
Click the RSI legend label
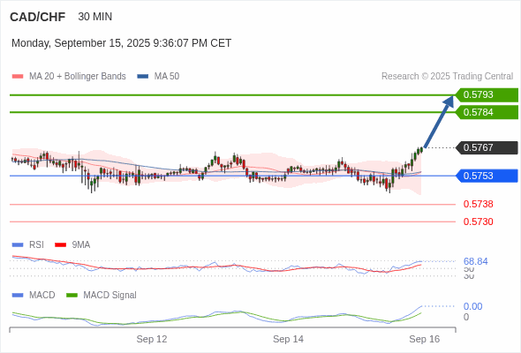pos(36,245)
